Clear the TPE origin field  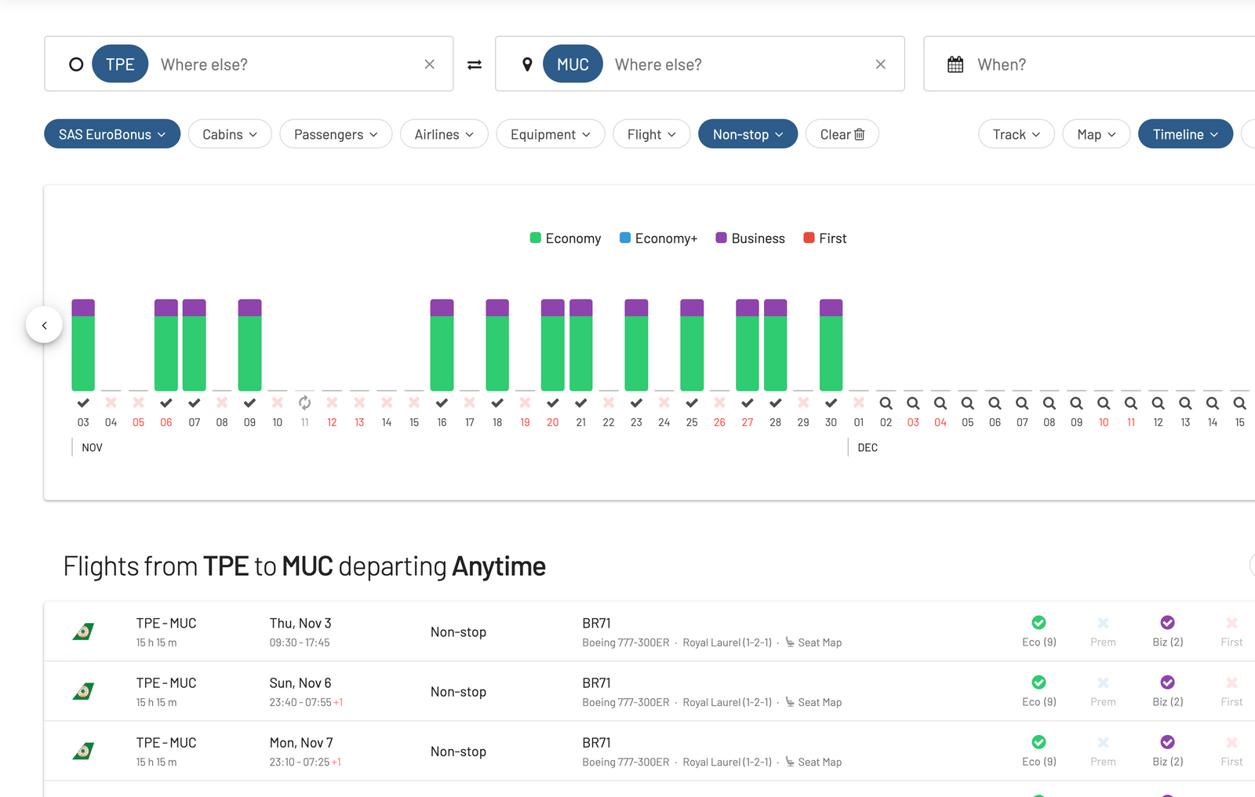click(x=429, y=64)
